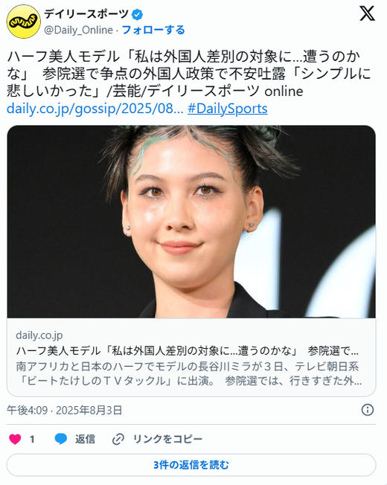
Task: Click the copy link chain icon
Action: point(118,439)
